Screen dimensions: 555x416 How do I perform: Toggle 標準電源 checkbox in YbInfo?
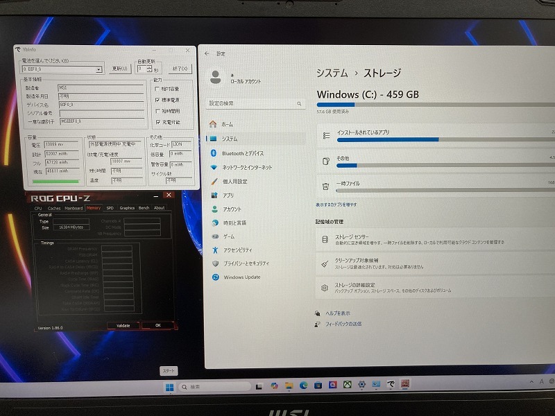click(x=157, y=100)
